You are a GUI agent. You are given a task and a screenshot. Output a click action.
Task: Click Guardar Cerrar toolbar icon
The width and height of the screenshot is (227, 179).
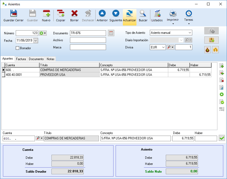(13, 16)
